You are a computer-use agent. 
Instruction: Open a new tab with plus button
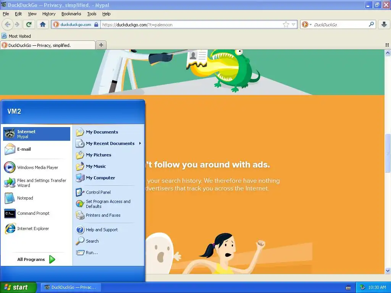coord(101,45)
